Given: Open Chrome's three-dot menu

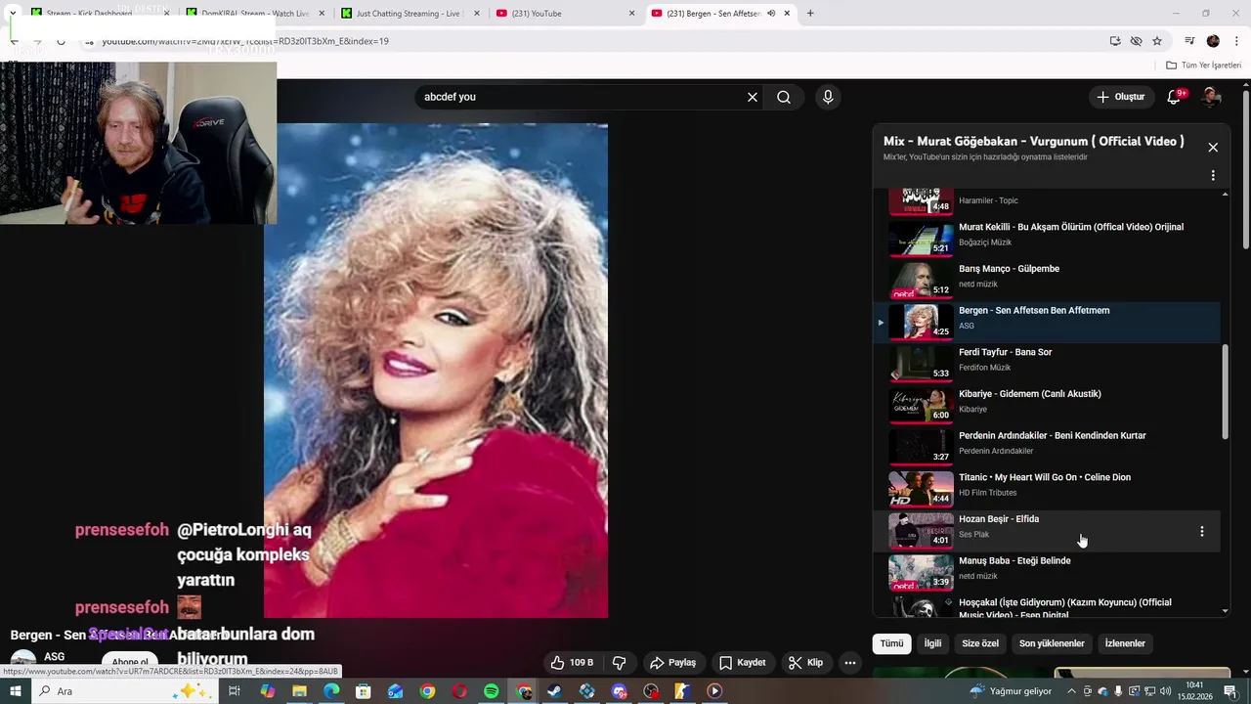Looking at the screenshot, I should point(1236,41).
